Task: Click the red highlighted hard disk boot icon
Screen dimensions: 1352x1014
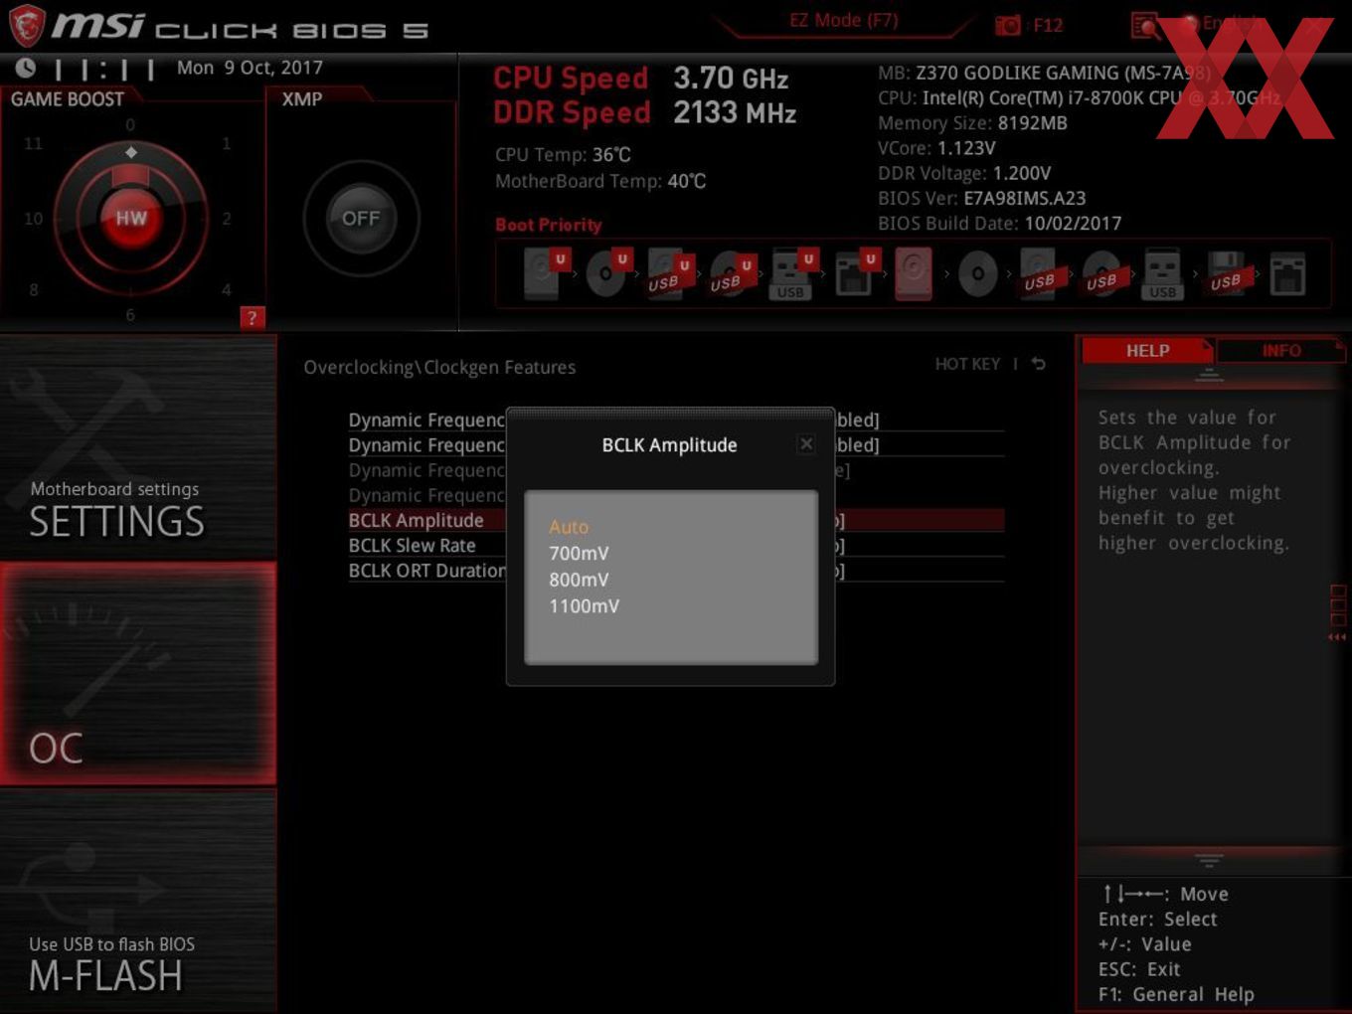Action: tap(915, 273)
